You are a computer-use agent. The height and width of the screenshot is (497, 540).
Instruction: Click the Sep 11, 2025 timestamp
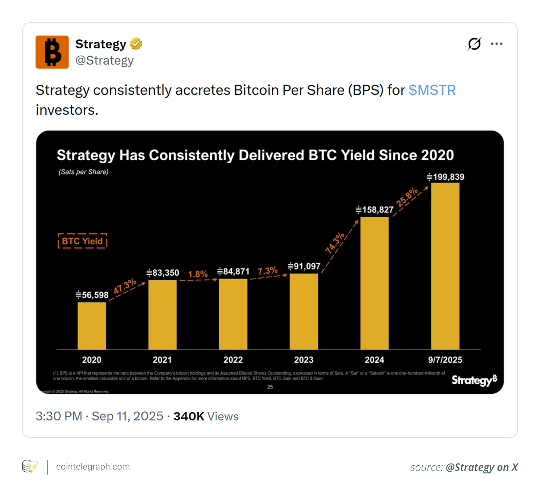pos(127,416)
